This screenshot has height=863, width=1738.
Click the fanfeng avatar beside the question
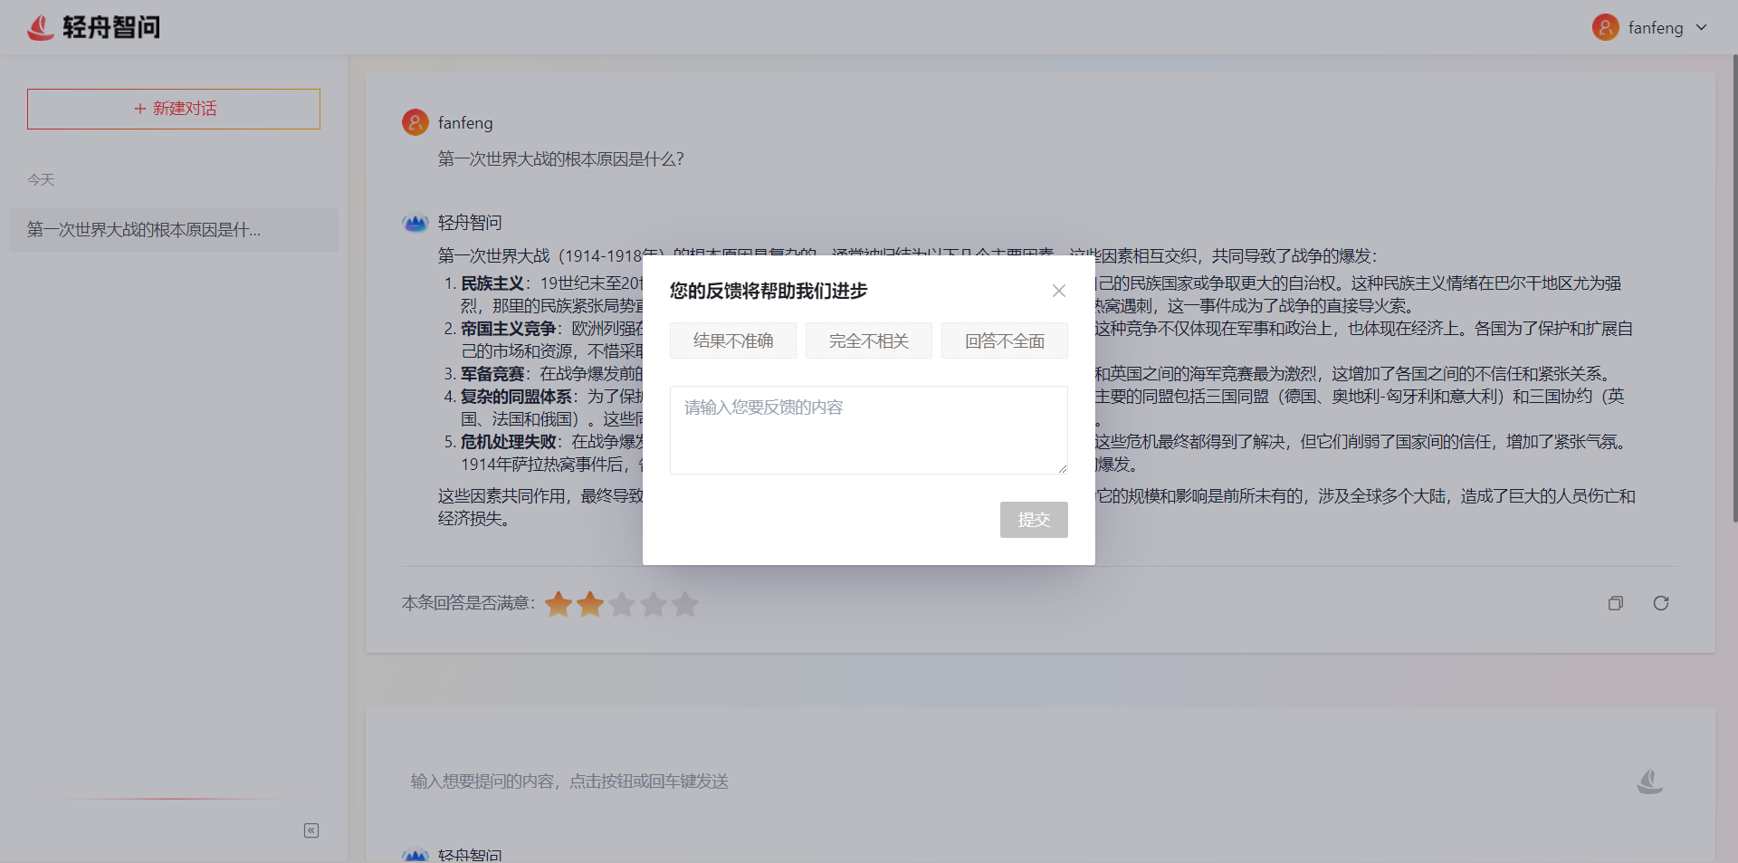(x=415, y=122)
